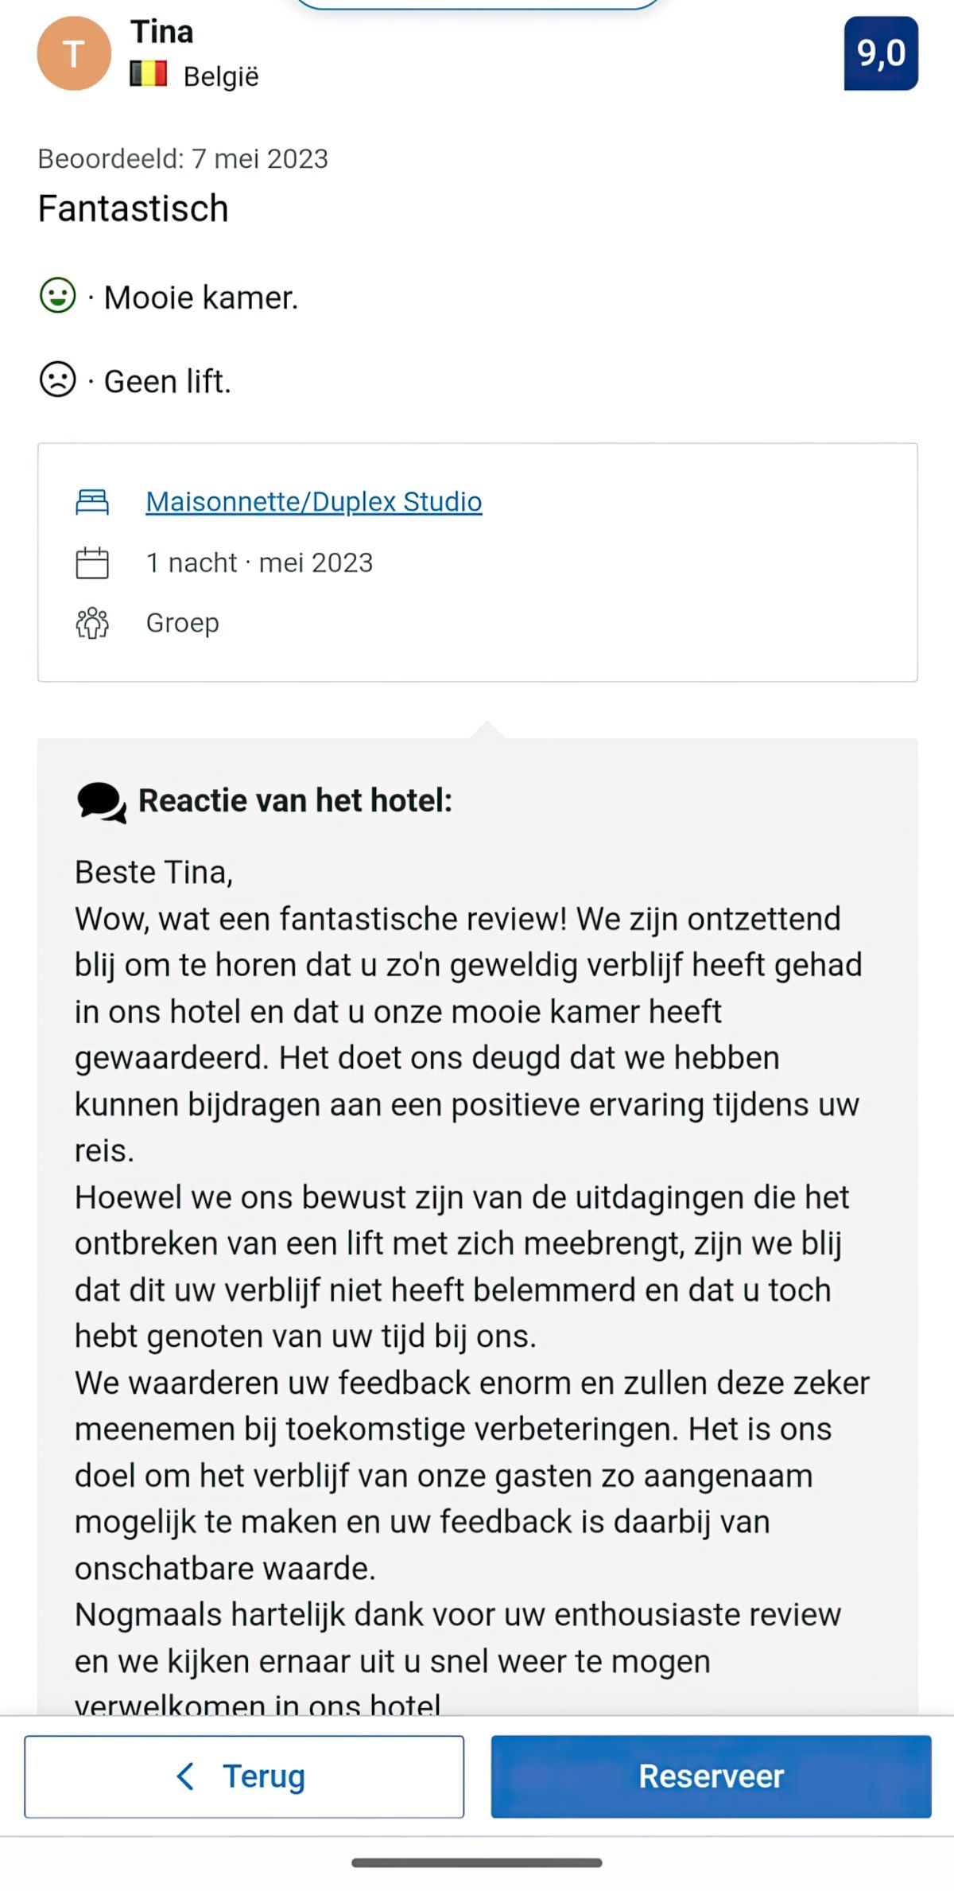Viewport: 954px width, 1891px height.
Task: Click the review date Beoordeeld: 7 mei 2023
Action: pyautogui.click(x=184, y=158)
